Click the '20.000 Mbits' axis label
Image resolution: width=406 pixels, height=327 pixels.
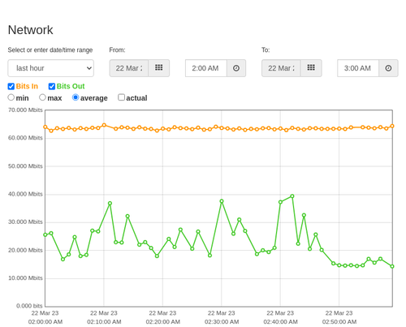pos(25,250)
